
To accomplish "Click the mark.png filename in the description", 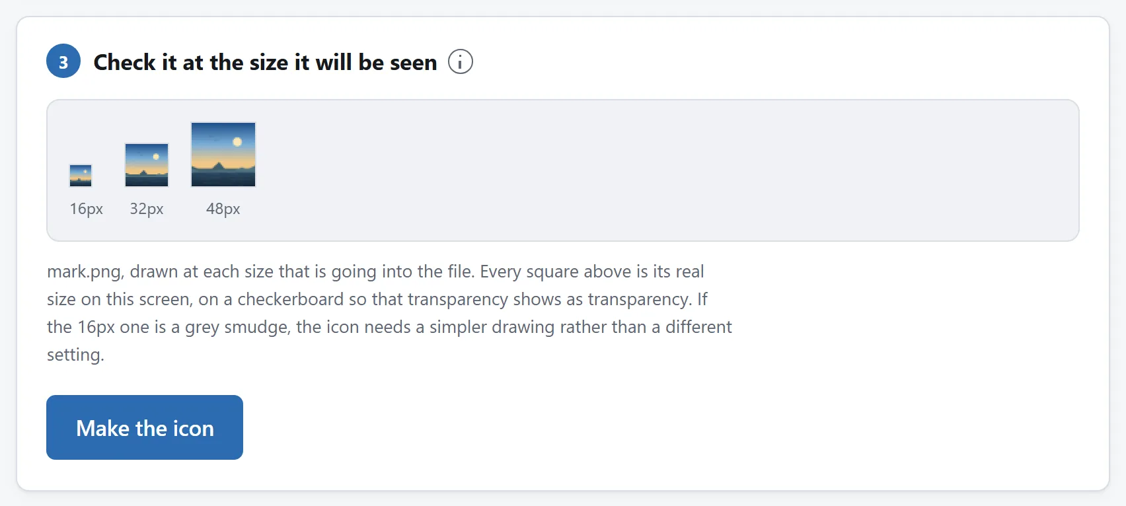I will point(84,272).
